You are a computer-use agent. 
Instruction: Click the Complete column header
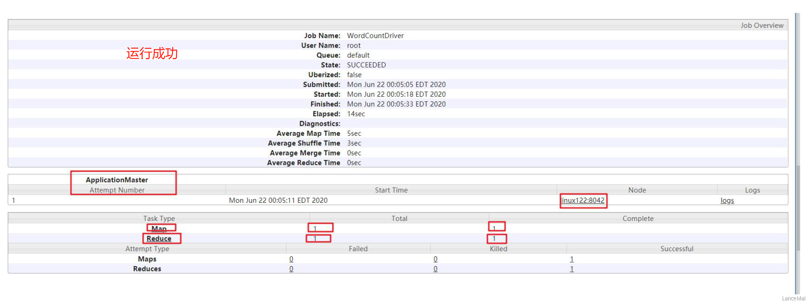coord(638,218)
